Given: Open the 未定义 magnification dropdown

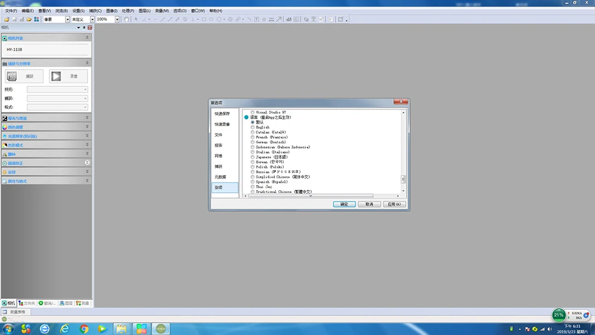Looking at the screenshot, I should (x=92, y=20).
